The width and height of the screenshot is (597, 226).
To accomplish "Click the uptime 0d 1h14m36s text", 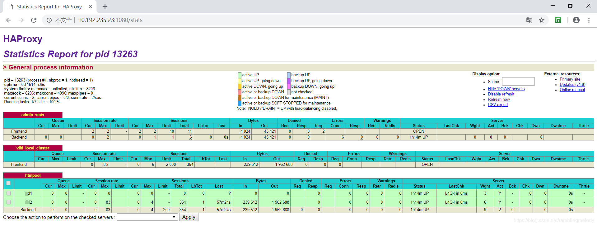I will click(x=25, y=85).
